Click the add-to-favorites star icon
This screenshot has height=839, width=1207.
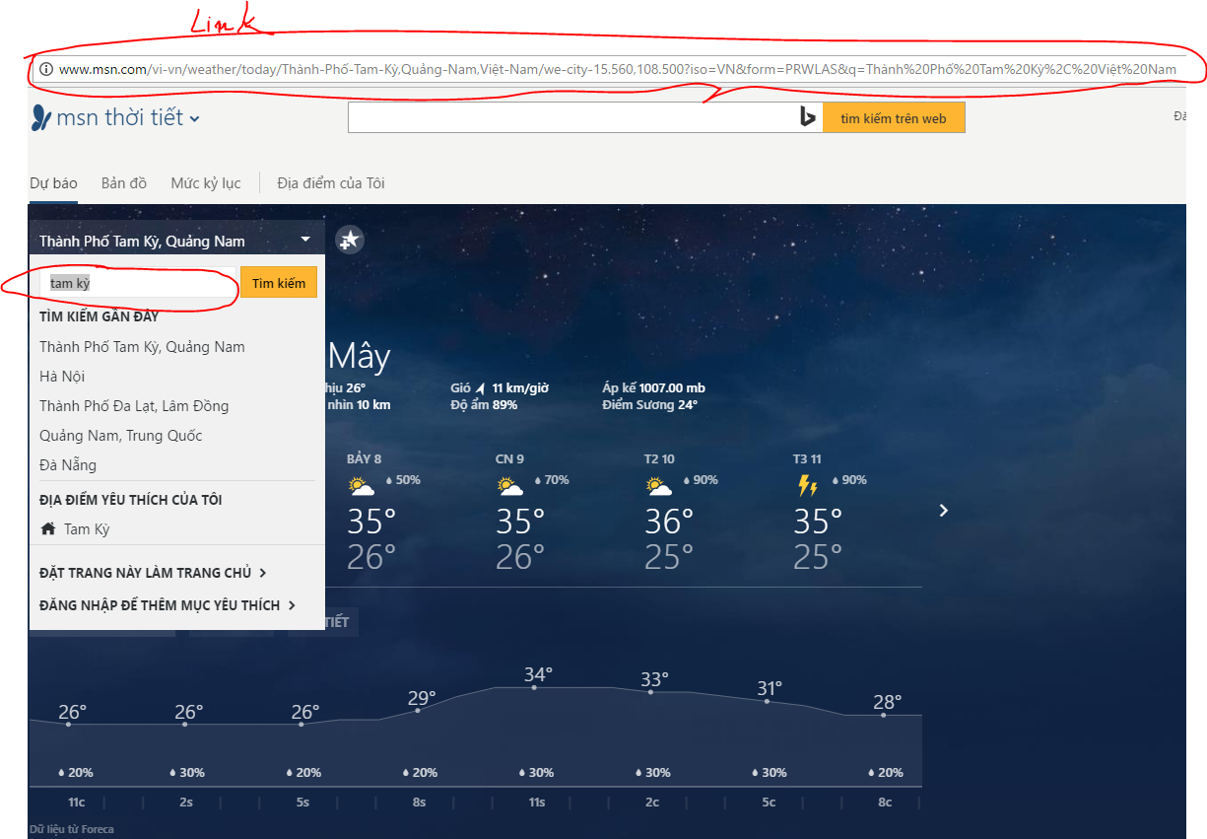tap(349, 240)
